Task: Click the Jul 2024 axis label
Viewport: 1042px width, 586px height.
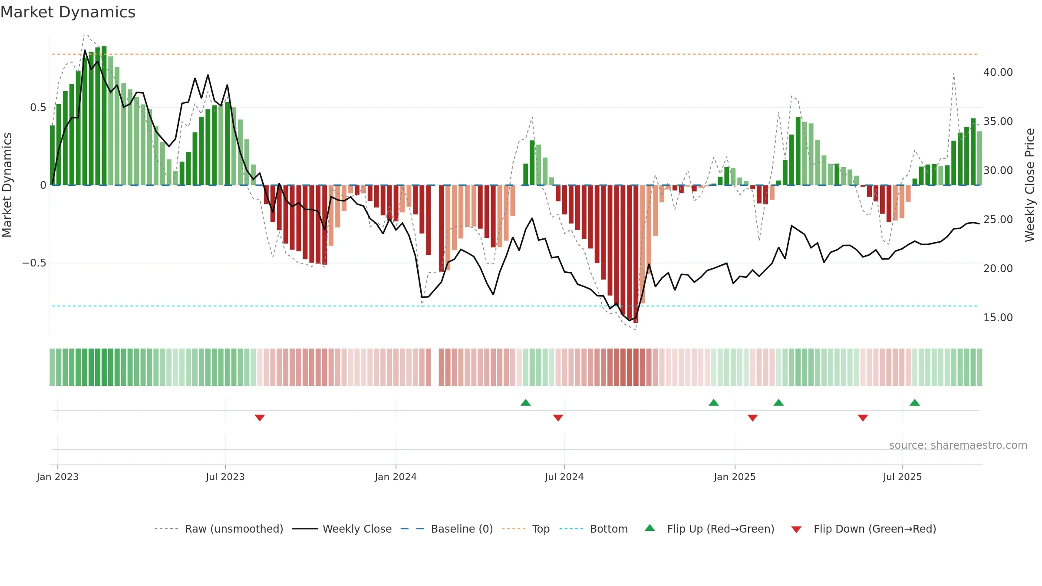Action: tap(564, 477)
